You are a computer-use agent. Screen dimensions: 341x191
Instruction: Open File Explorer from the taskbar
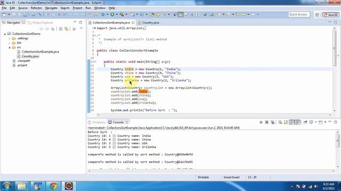pyautogui.click(x=21, y=186)
